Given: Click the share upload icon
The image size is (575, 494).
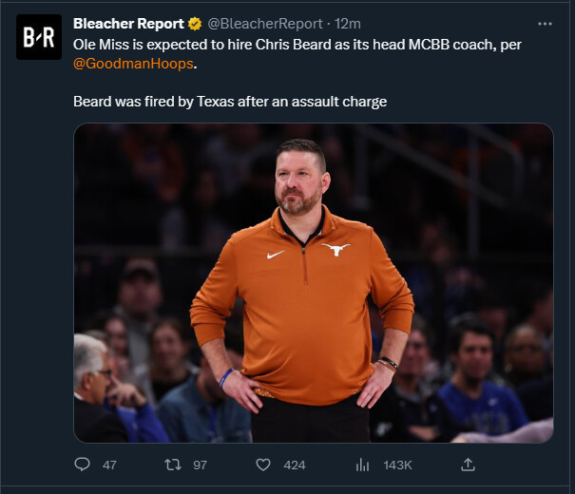Looking at the screenshot, I should (x=468, y=465).
